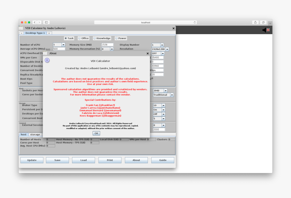Screen dimensions: 291x198
Task: Switch to the storage tab
Action: pos(35,134)
